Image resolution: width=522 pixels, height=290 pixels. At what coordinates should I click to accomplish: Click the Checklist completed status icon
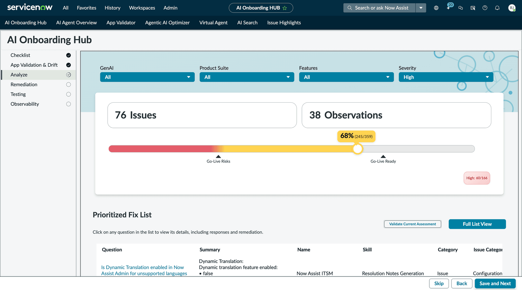(69, 55)
